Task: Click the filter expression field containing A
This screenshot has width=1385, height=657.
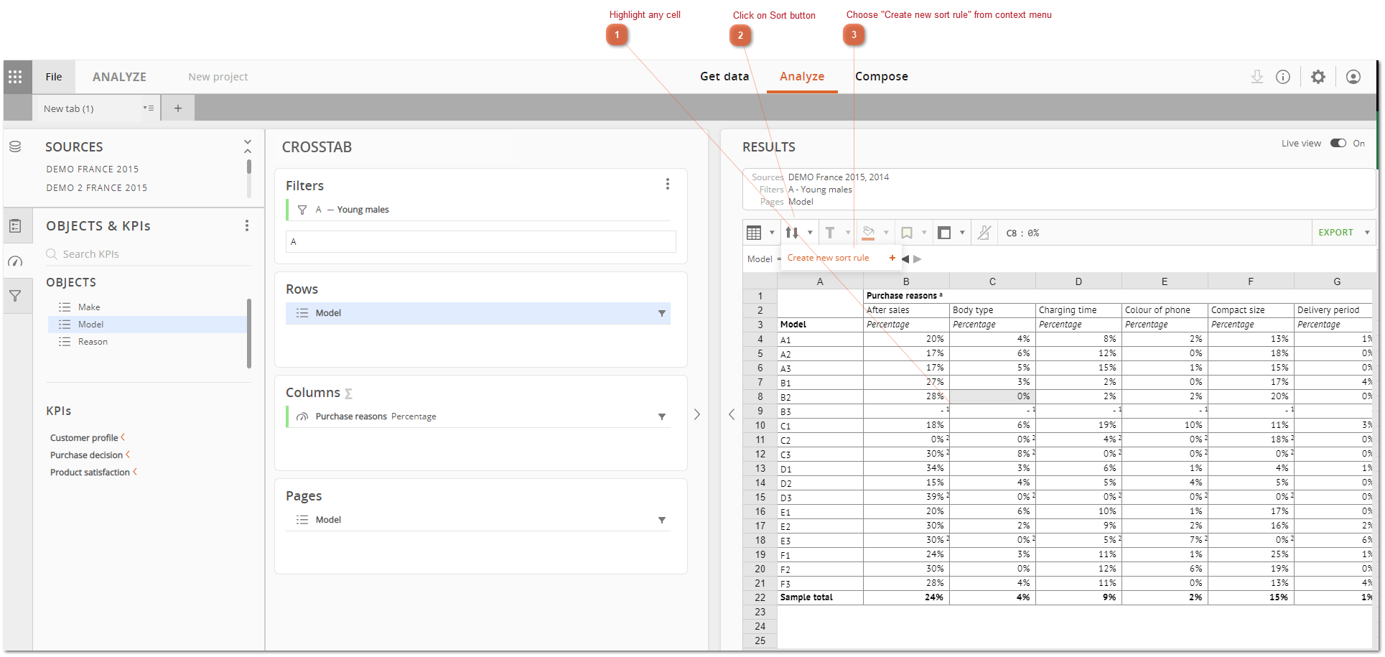Action: point(481,242)
